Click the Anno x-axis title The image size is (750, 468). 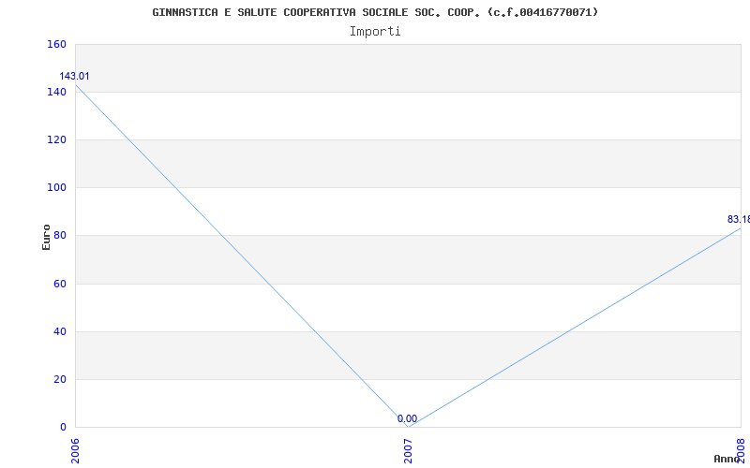[x=727, y=459]
